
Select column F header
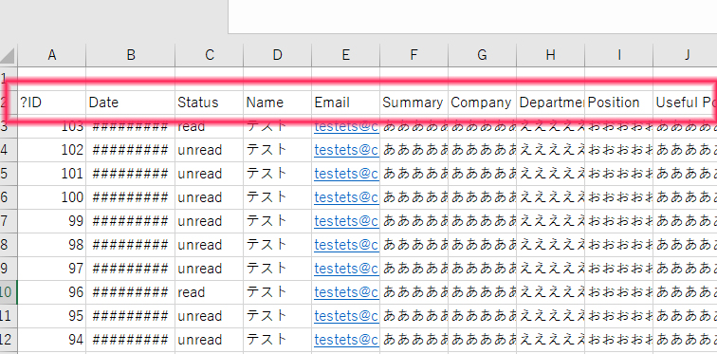[414, 55]
